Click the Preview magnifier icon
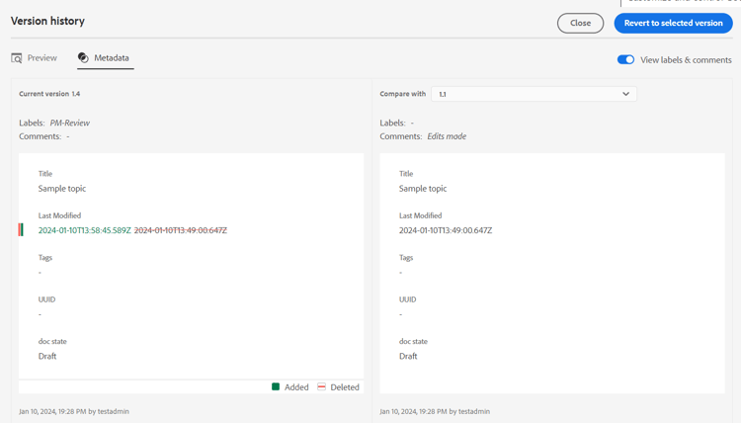 17,58
